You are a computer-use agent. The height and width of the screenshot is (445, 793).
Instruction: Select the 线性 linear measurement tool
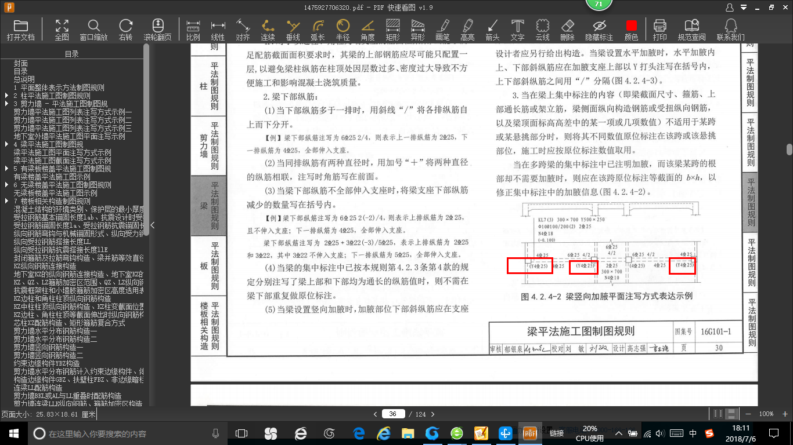click(218, 30)
